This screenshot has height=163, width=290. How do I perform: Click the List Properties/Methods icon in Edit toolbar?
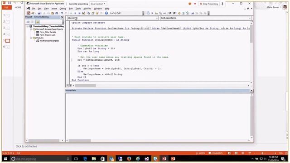point(148,13)
